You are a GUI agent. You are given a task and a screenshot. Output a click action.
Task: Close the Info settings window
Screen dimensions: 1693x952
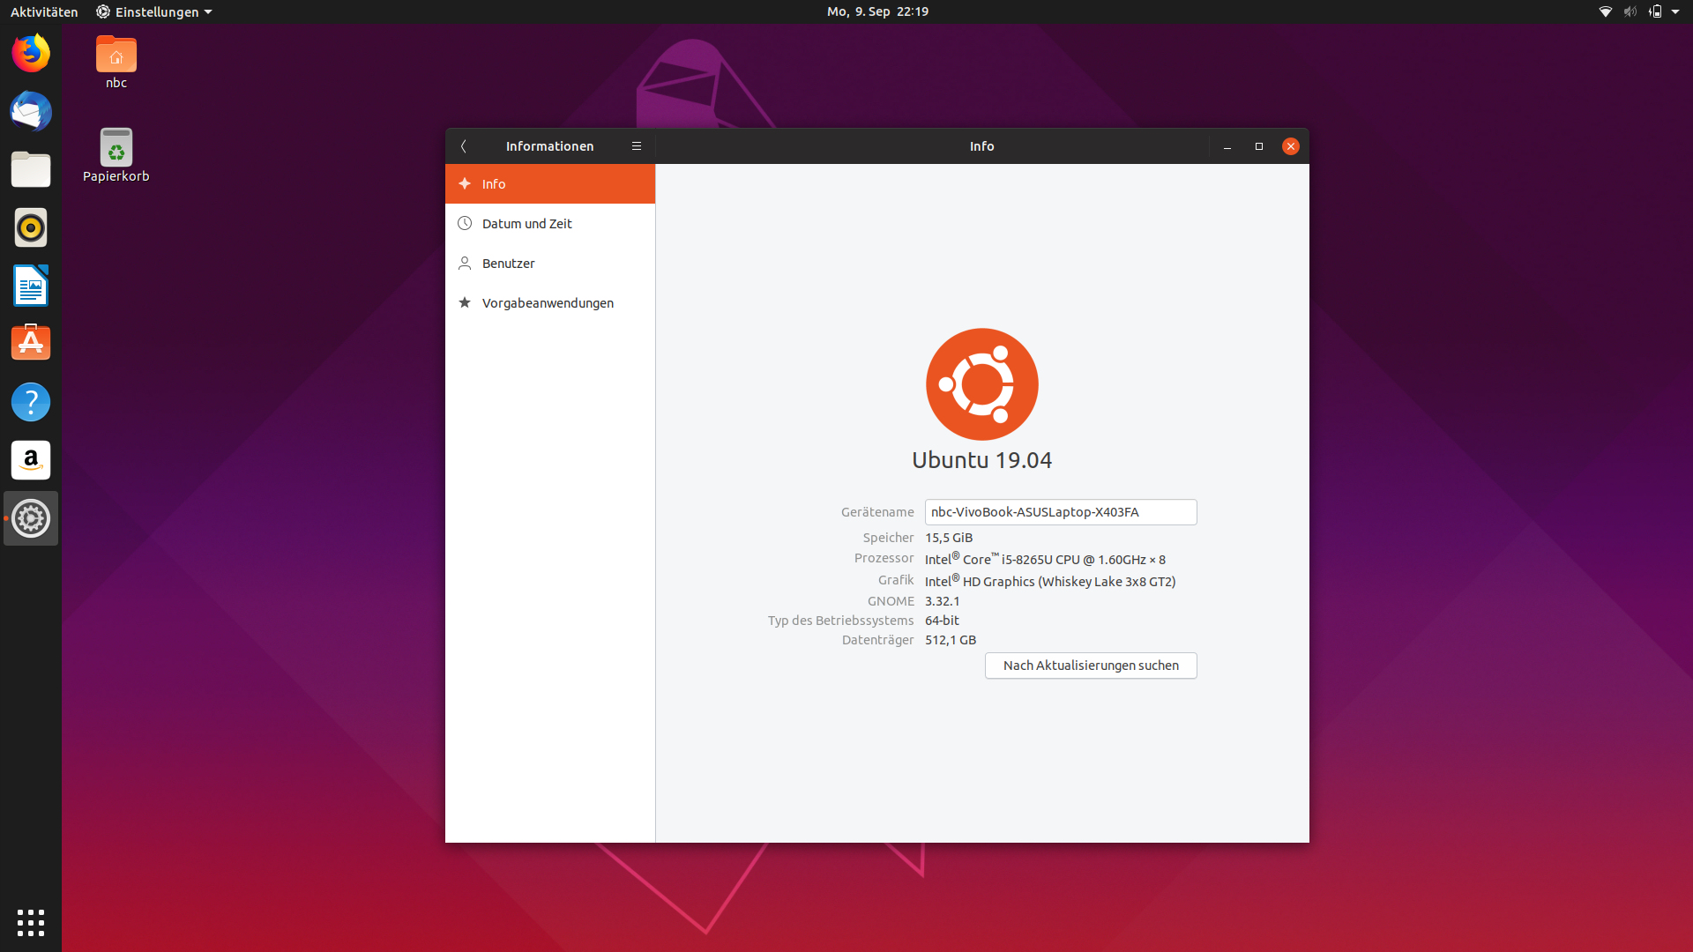pos(1291,146)
